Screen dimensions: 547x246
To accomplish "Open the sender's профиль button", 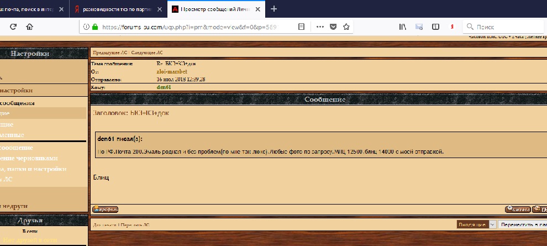I will coord(105,210).
